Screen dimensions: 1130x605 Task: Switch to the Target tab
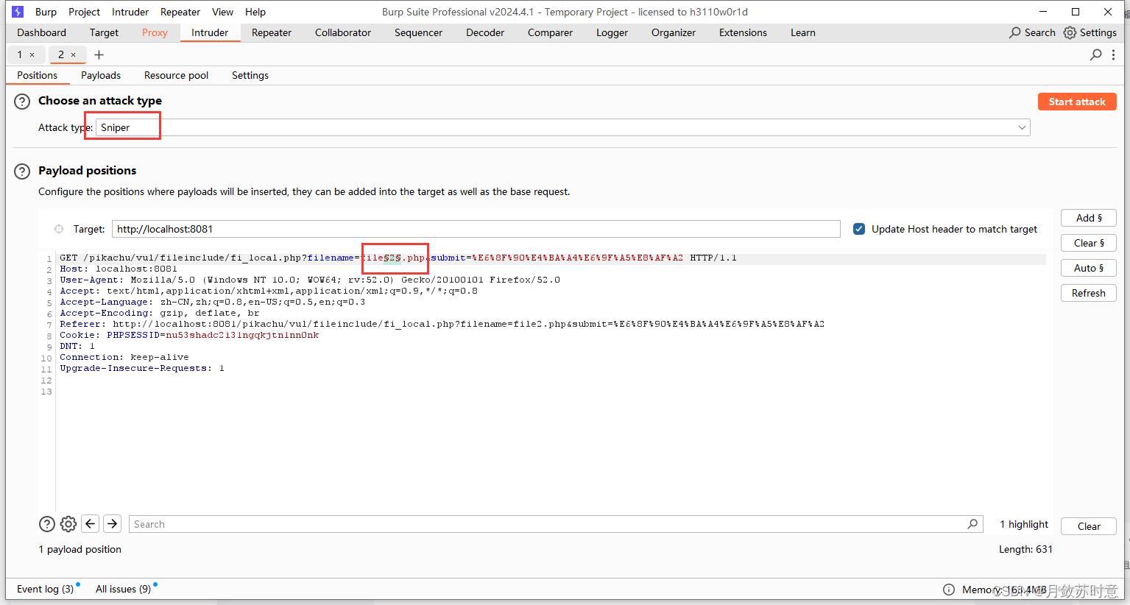coord(104,32)
